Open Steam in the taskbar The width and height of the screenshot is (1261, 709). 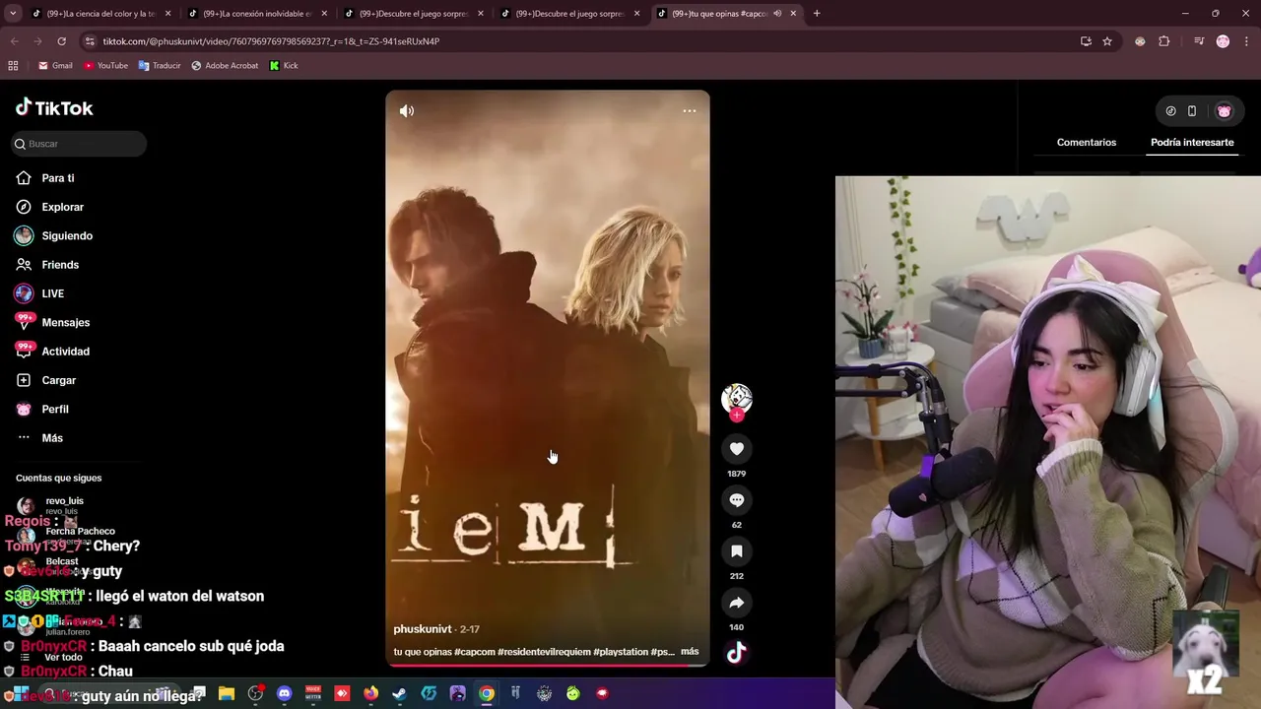pos(399,693)
